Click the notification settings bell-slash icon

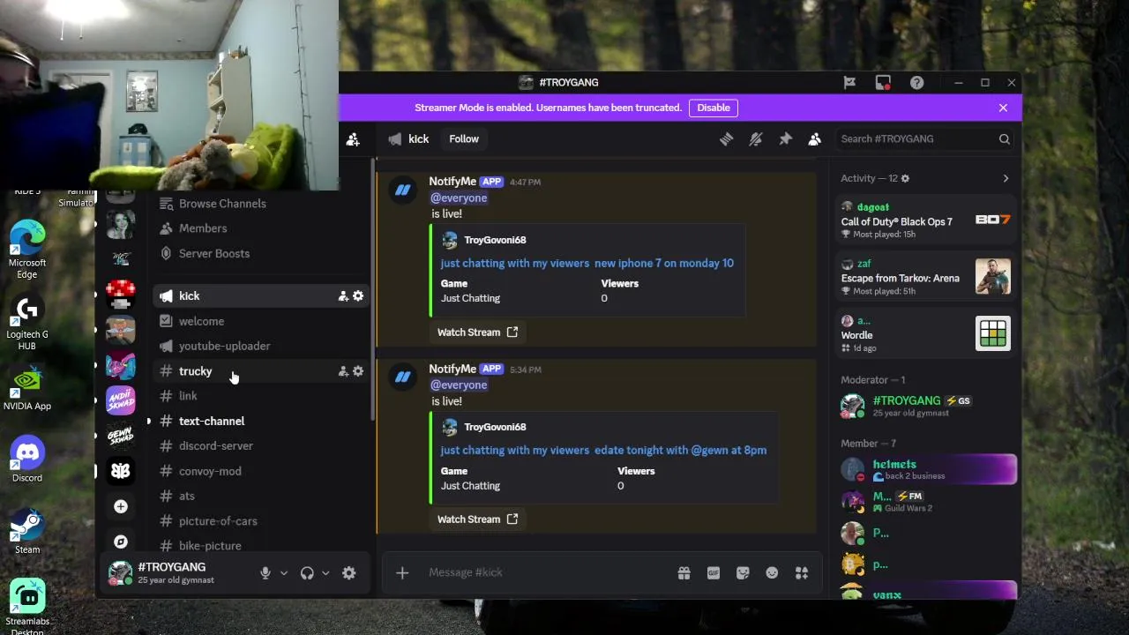(x=756, y=139)
